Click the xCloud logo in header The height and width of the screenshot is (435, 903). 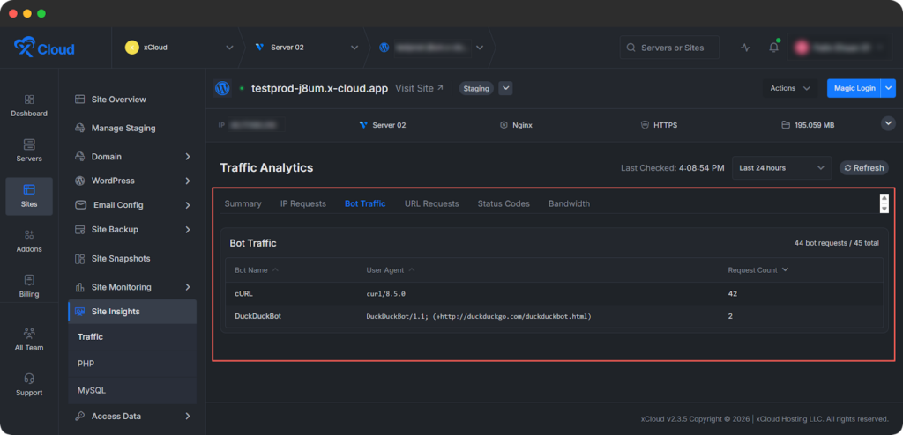tap(44, 48)
